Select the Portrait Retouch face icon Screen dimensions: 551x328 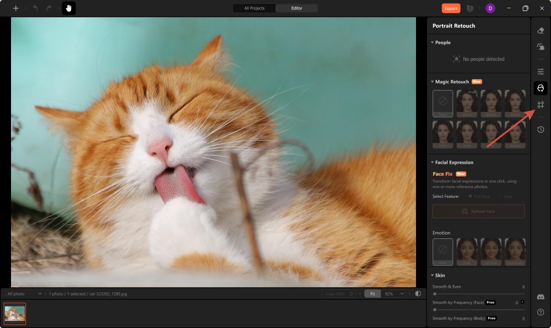click(x=541, y=88)
